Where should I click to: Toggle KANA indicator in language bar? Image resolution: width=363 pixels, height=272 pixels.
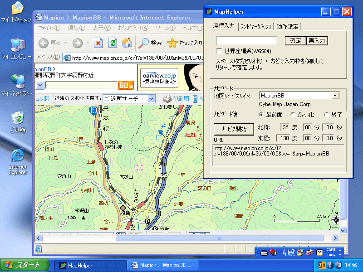click(331, 255)
